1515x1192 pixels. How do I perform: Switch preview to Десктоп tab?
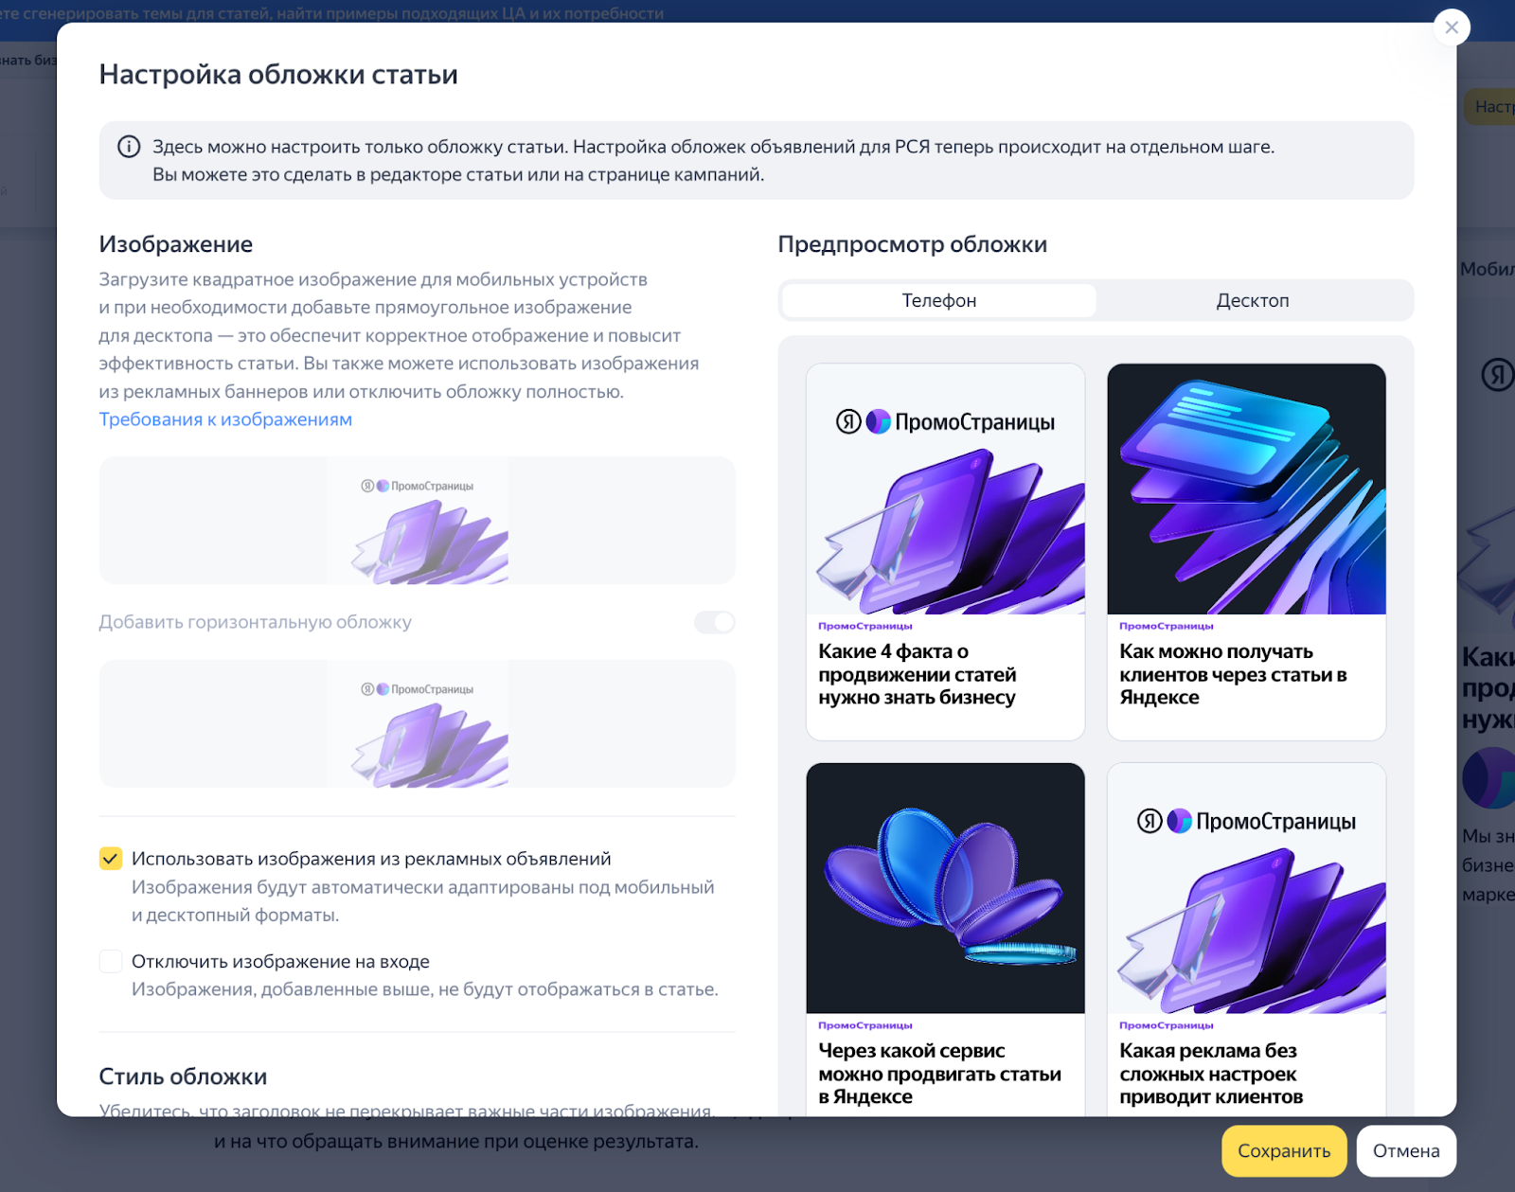tap(1253, 300)
